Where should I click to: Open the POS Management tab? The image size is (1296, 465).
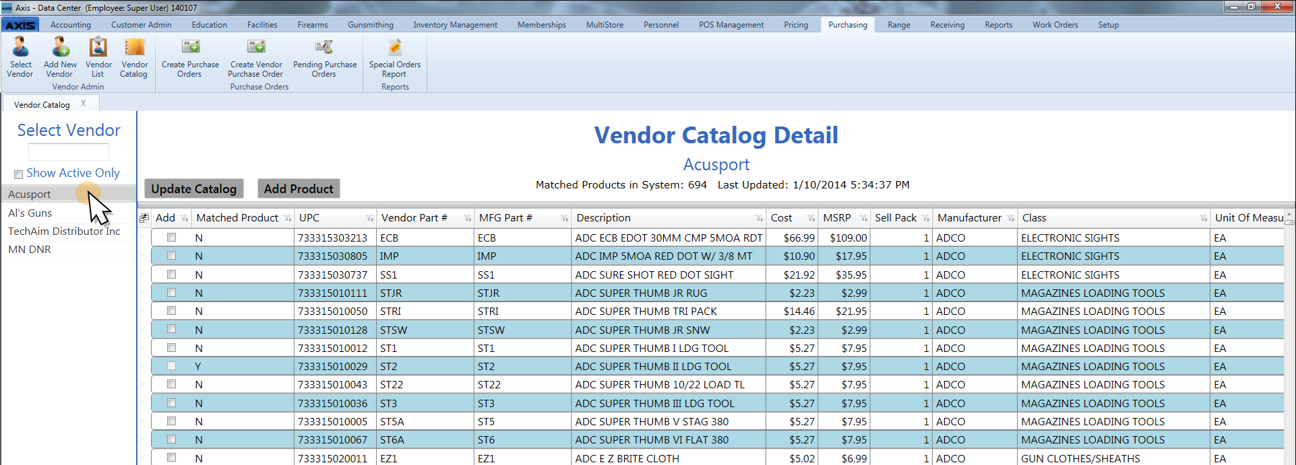pos(731,25)
